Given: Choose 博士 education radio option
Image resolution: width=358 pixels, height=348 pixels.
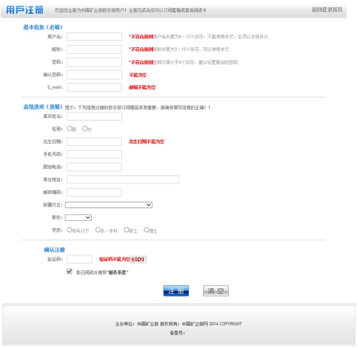Looking at the screenshot, I should (146, 230).
